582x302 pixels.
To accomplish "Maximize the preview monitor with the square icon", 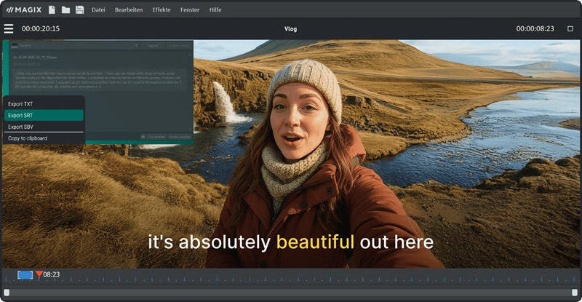I will (x=570, y=28).
